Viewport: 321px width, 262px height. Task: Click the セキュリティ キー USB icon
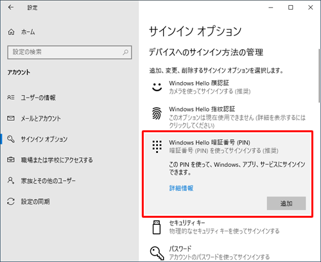(x=157, y=227)
